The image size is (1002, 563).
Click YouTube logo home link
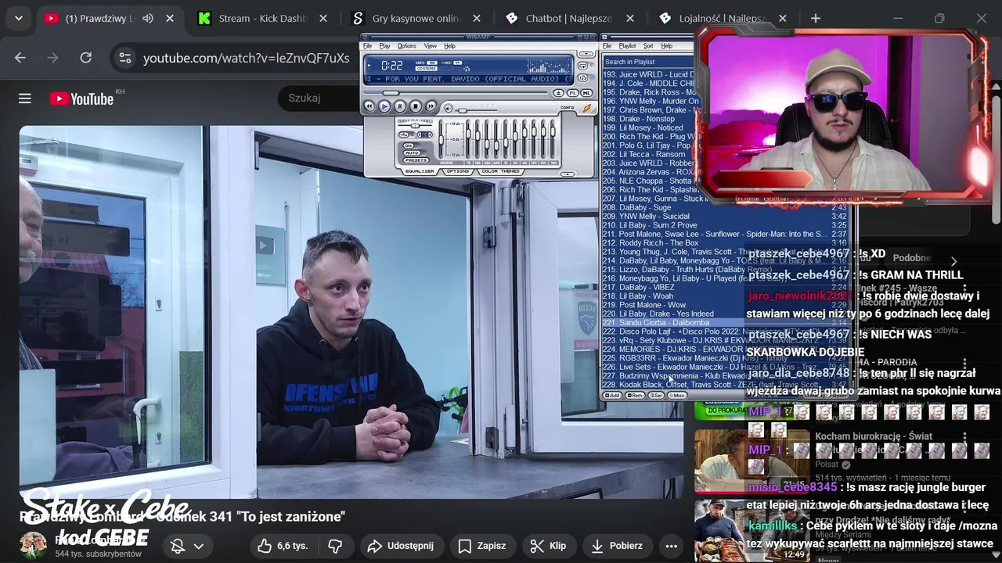(x=82, y=99)
